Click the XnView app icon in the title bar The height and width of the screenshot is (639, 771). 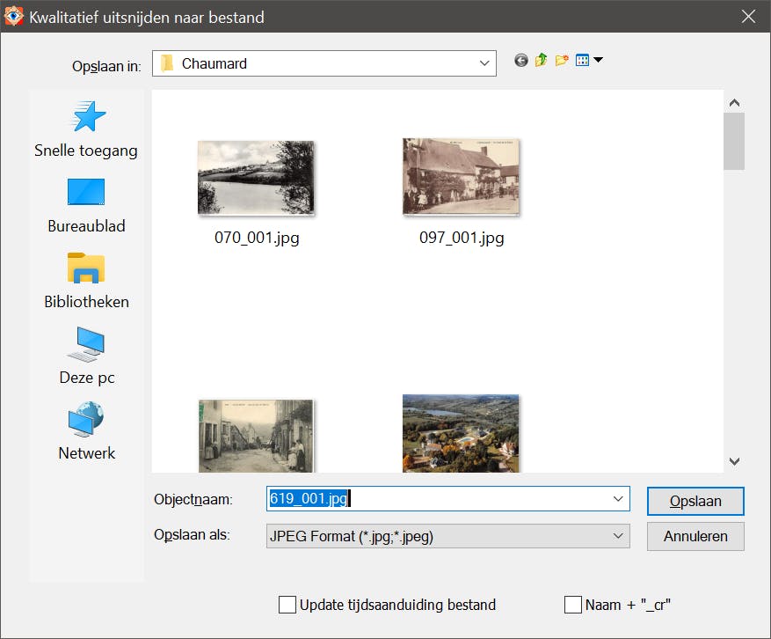click(13, 16)
